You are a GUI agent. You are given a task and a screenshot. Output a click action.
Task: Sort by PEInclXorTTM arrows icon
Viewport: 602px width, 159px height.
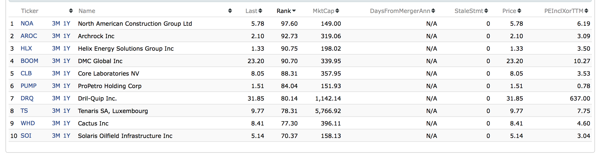[586, 11]
